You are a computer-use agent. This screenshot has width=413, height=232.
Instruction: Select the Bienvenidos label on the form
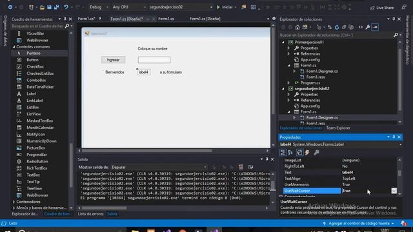pos(115,72)
